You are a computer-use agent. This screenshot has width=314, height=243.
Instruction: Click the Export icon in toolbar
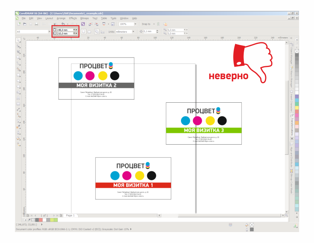click(97, 24)
